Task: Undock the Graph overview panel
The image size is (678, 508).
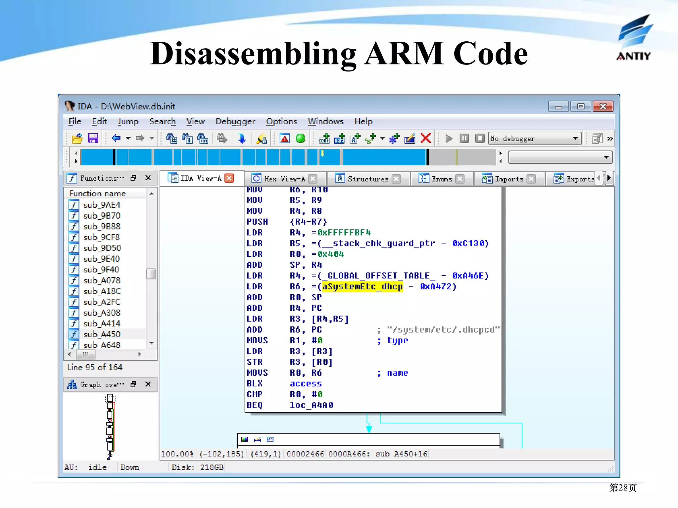Action: (133, 384)
